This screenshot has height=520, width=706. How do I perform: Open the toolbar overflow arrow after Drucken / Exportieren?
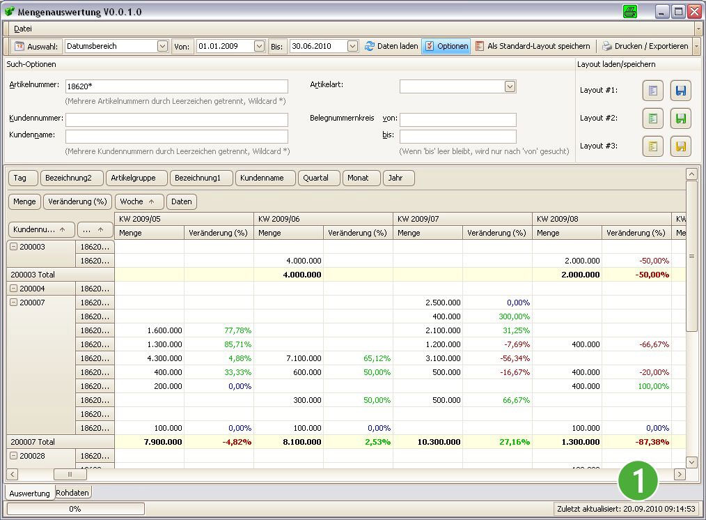[696, 46]
